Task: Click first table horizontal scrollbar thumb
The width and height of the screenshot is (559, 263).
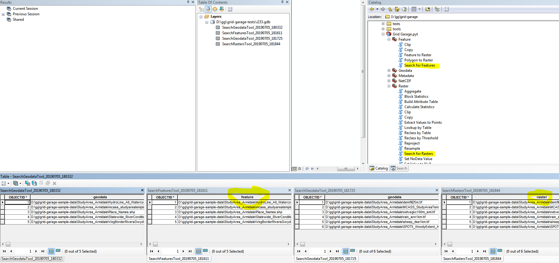Action: (8, 244)
